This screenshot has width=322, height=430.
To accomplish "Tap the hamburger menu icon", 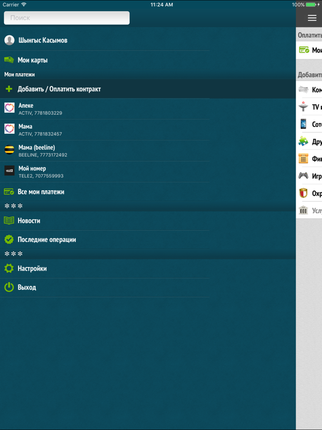I will pyautogui.click(x=312, y=18).
